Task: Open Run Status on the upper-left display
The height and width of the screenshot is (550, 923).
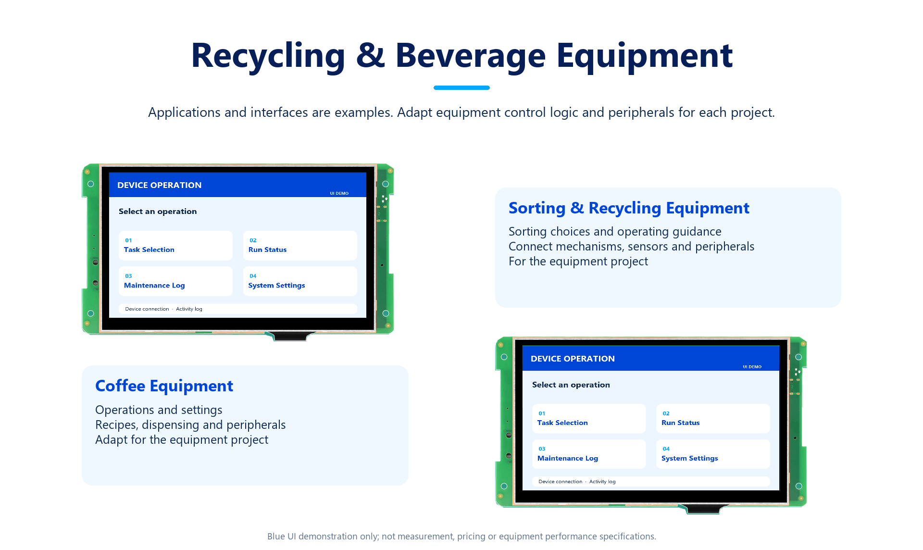Action: 300,246
